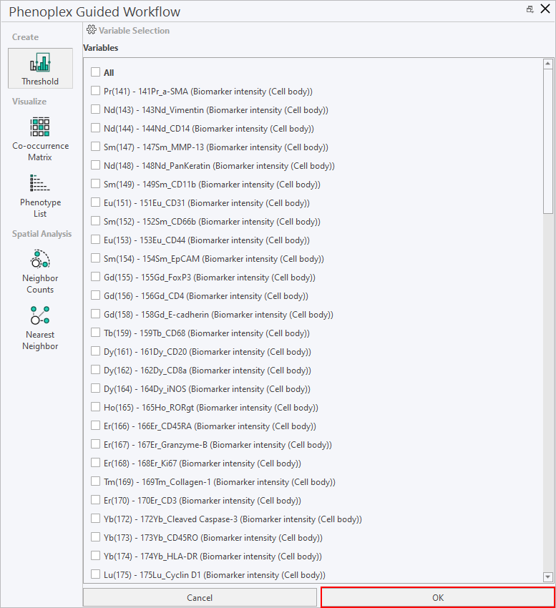Open the Phenotype List view

[40, 196]
